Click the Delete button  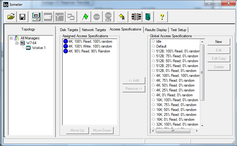[219, 67]
